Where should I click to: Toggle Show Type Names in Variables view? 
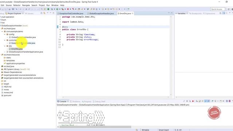(x=221, y=13)
